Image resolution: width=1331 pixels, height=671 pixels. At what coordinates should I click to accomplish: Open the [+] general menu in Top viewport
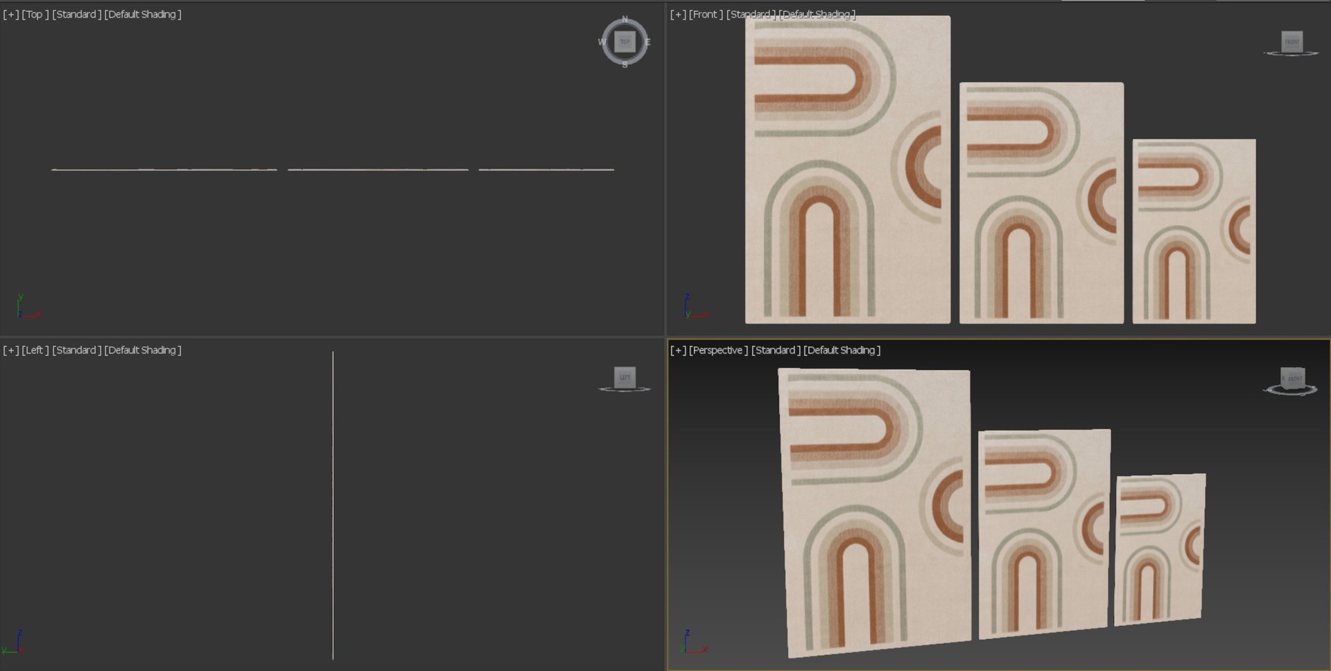pos(11,14)
